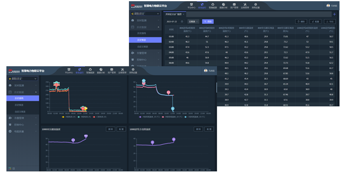The height and width of the screenshot is (173, 356).
Task: Select 历史曲线 in top-right sidebar
Action: [x=142, y=33]
